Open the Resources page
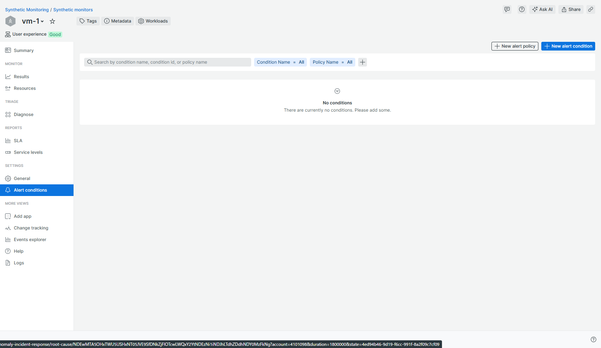 pyautogui.click(x=37, y=88)
